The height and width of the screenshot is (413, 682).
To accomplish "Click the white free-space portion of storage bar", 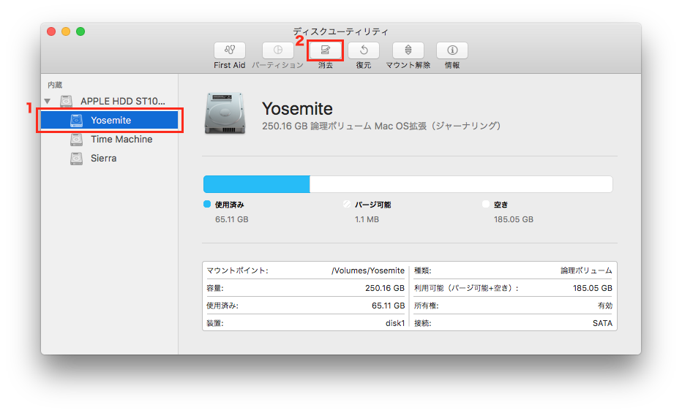I will coord(461,184).
